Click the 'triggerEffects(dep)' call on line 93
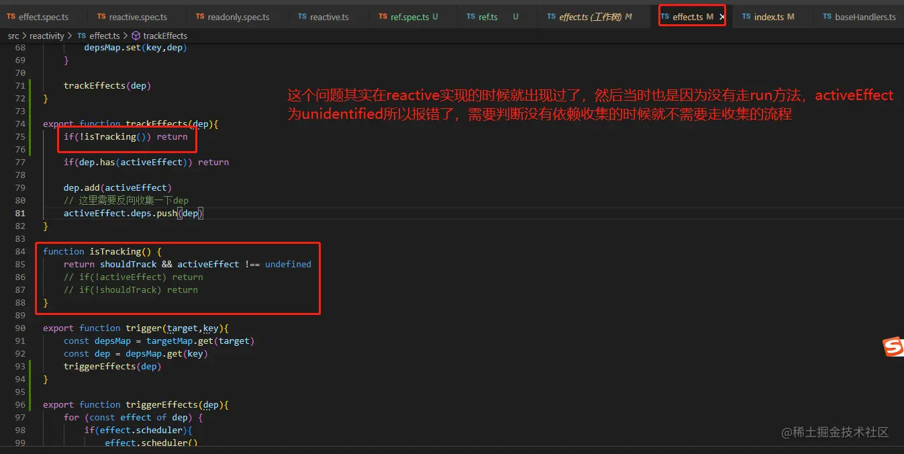 coord(113,367)
